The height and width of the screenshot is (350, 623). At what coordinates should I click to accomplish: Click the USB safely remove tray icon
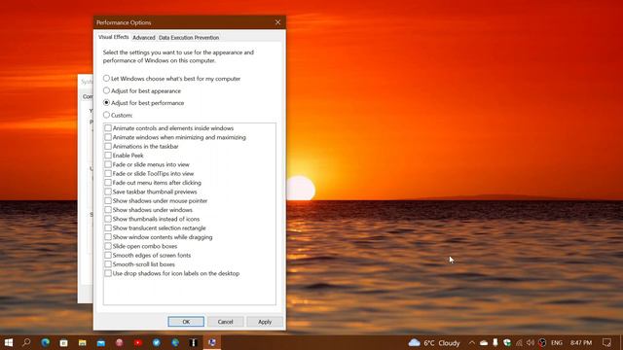click(495, 342)
